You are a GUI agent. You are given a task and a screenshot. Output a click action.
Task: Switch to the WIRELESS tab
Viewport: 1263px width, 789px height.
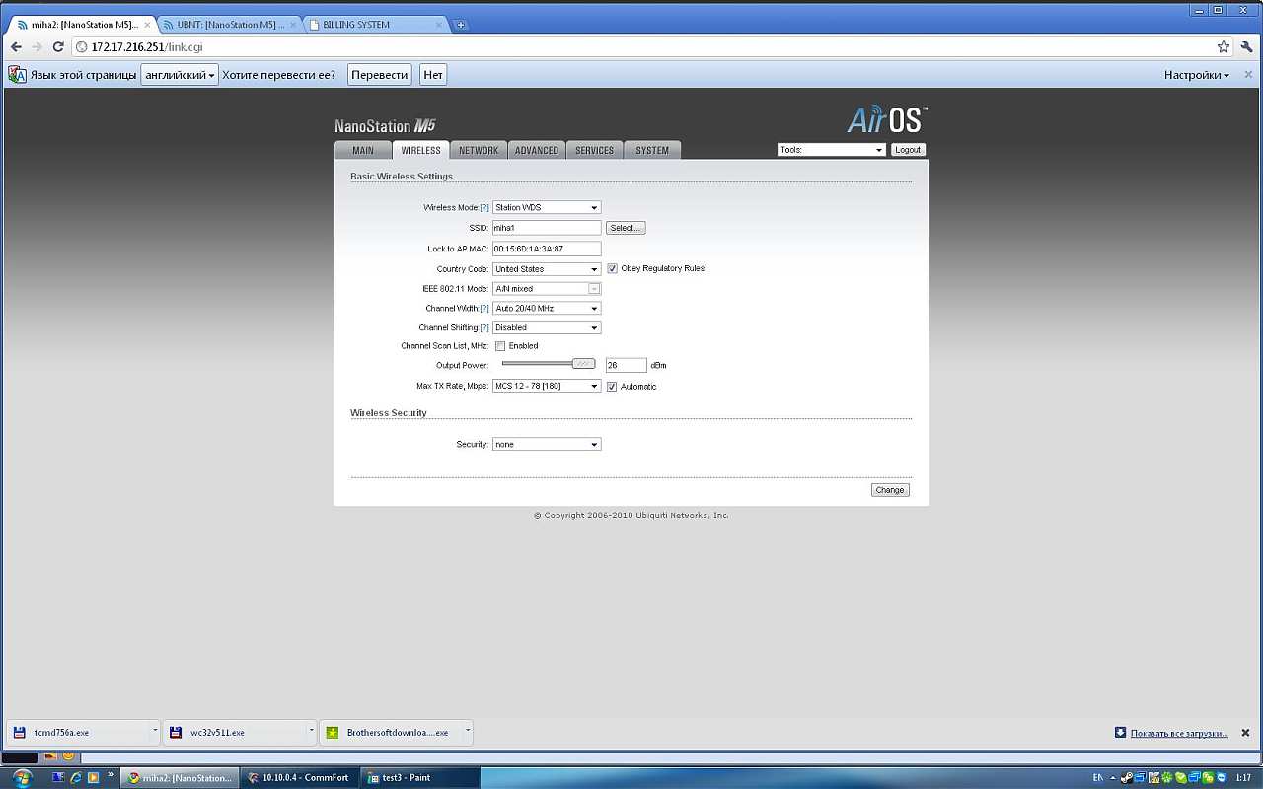click(x=421, y=150)
